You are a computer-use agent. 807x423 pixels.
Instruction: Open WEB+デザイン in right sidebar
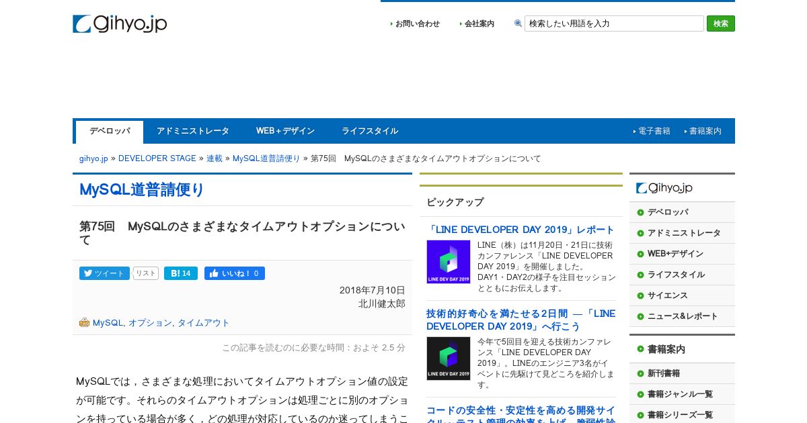675,254
